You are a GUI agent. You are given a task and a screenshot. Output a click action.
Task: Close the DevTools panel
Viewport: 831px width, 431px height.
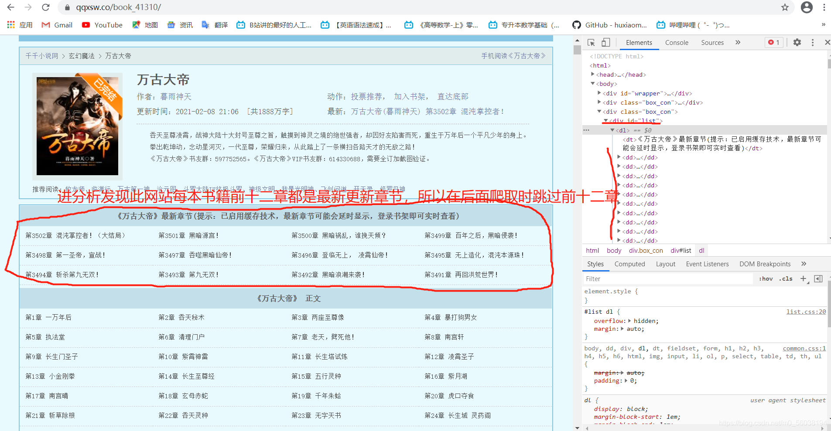[x=827, y=42]
